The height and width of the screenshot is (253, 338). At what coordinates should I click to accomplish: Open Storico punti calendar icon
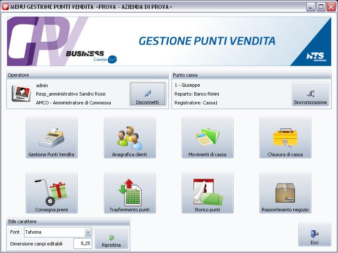[x=207, y=193]
